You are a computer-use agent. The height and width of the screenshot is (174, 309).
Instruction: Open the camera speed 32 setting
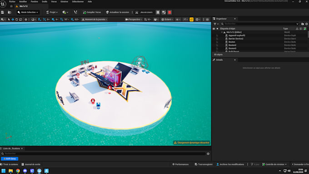148,19
